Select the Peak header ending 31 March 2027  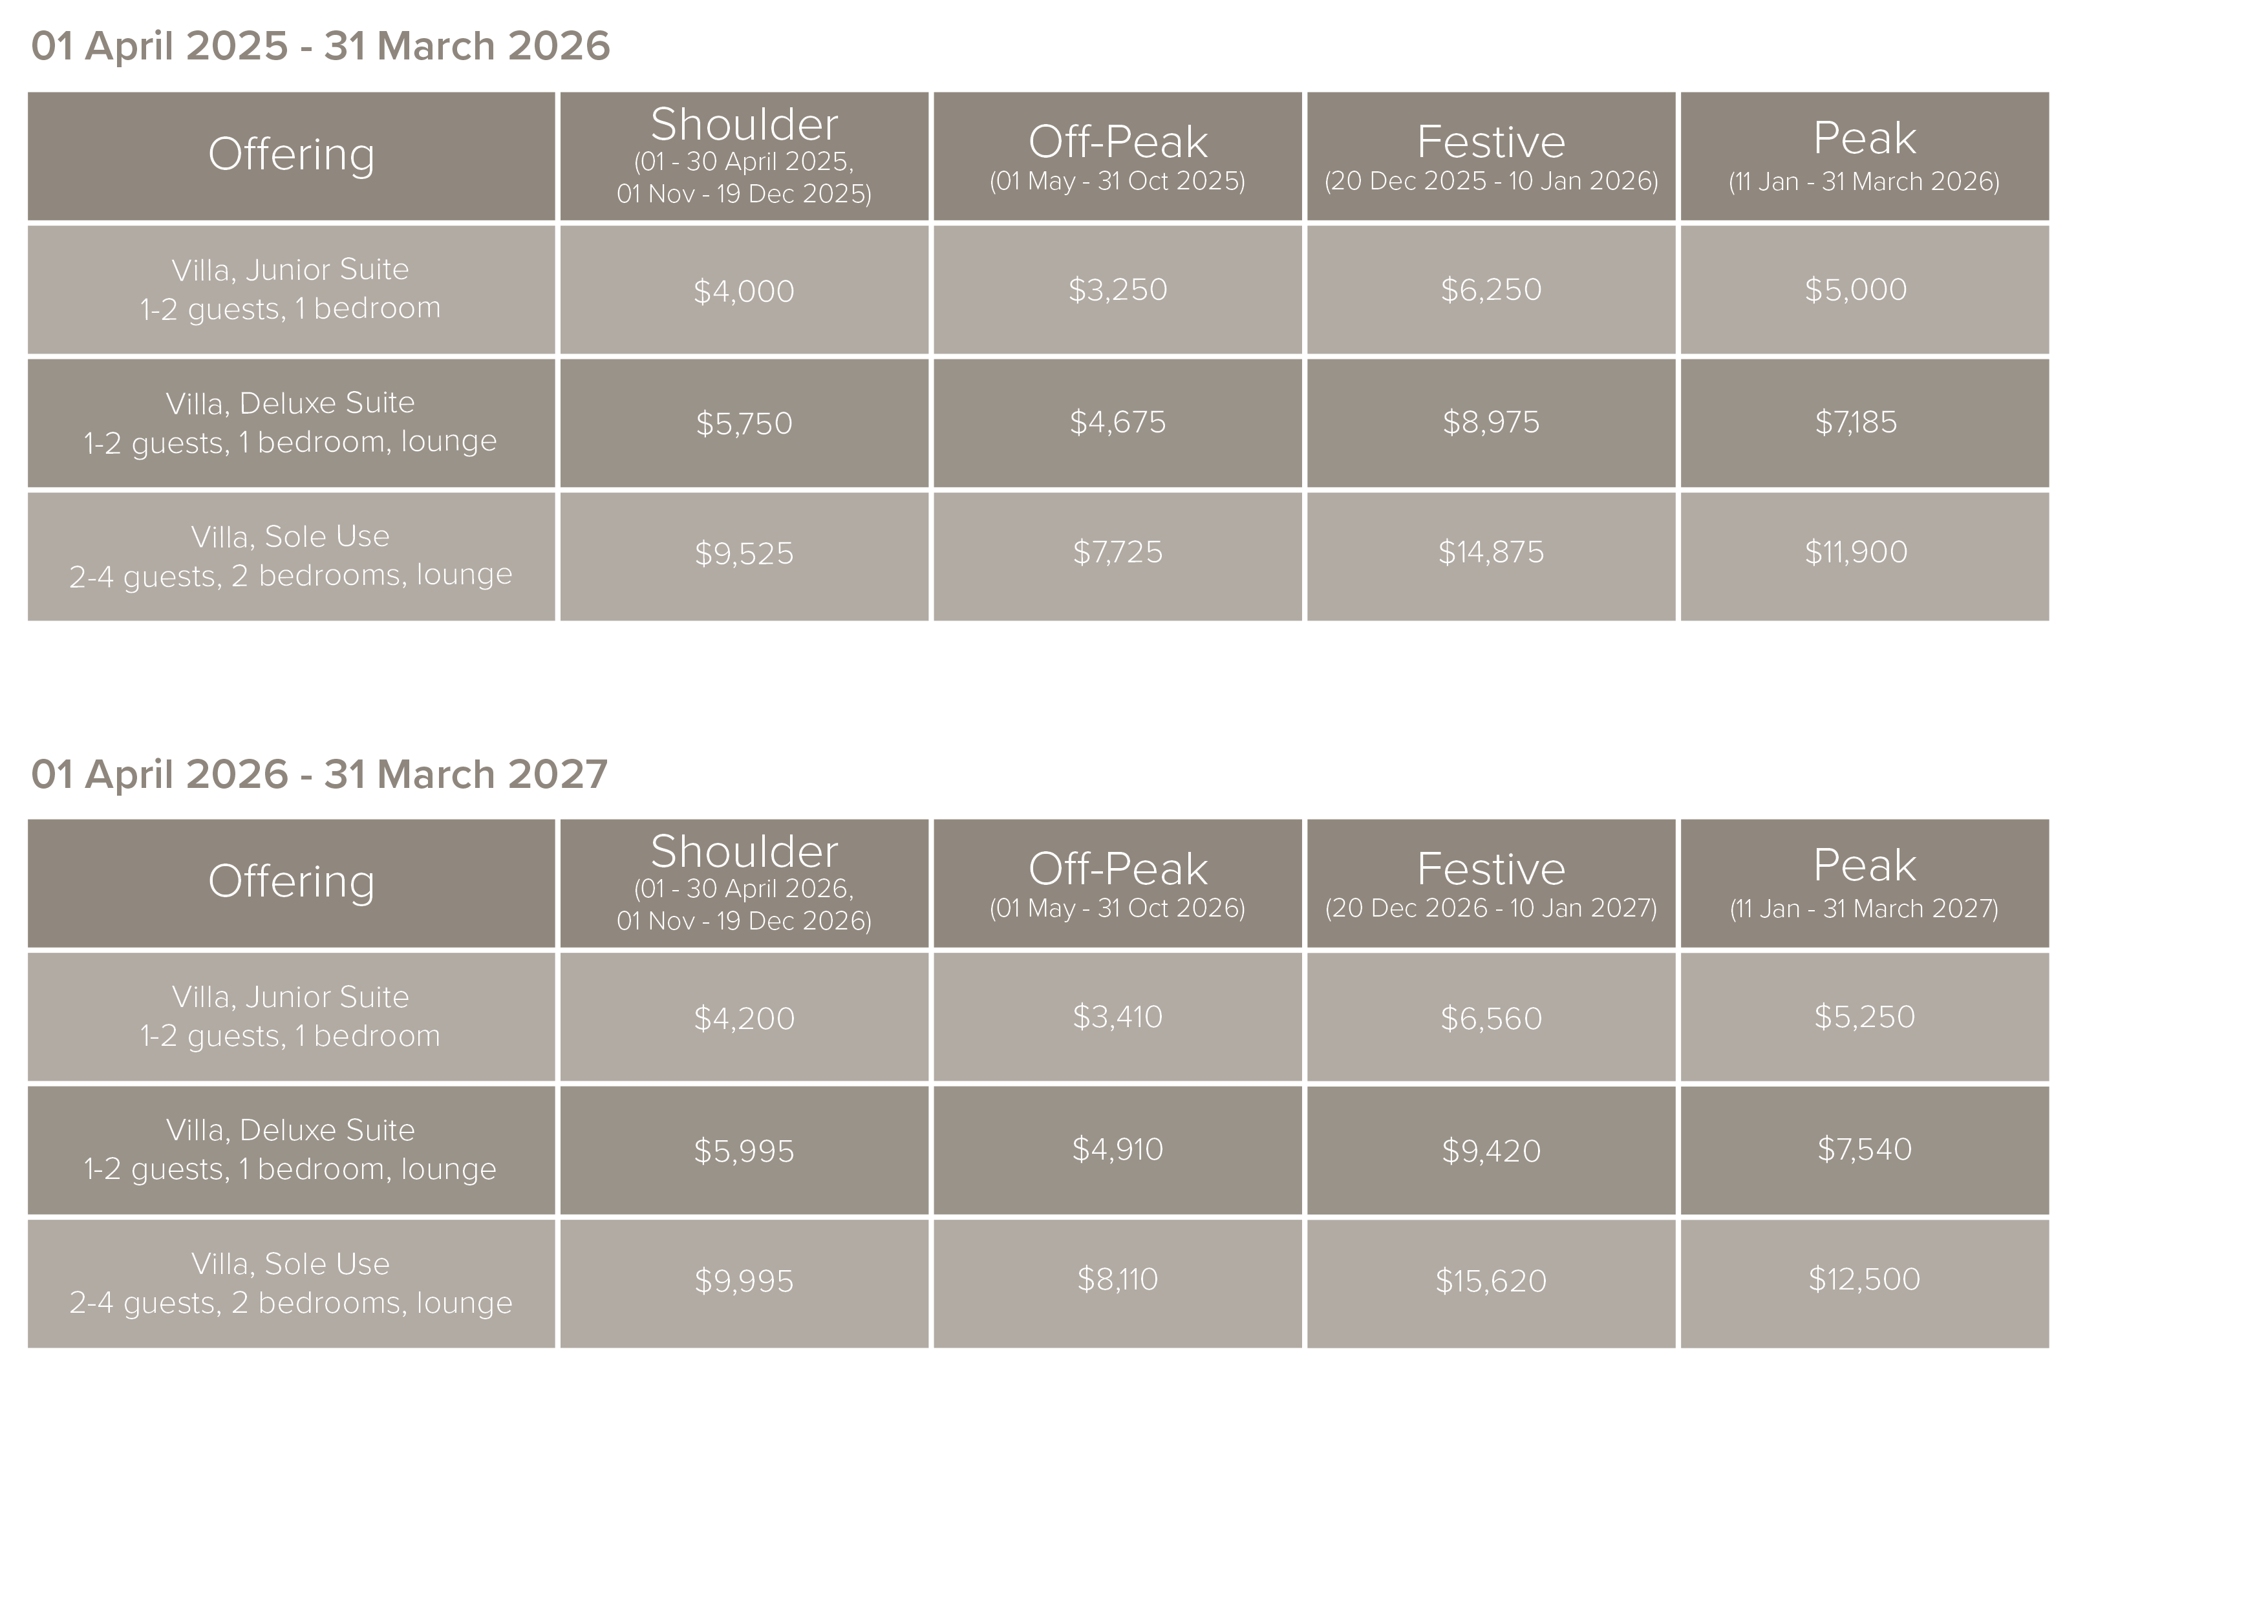(x=1864, y=882)
